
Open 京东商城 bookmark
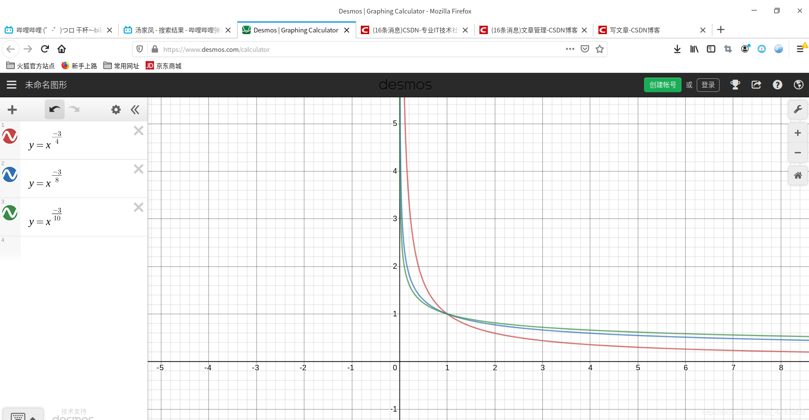[x=163, y=66]
